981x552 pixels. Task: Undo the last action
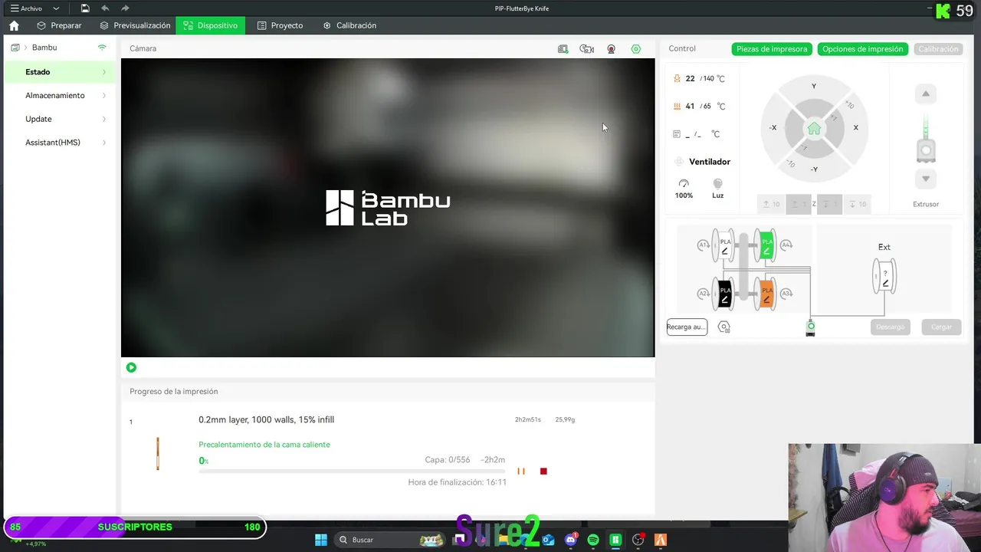(x=105, y=8)
